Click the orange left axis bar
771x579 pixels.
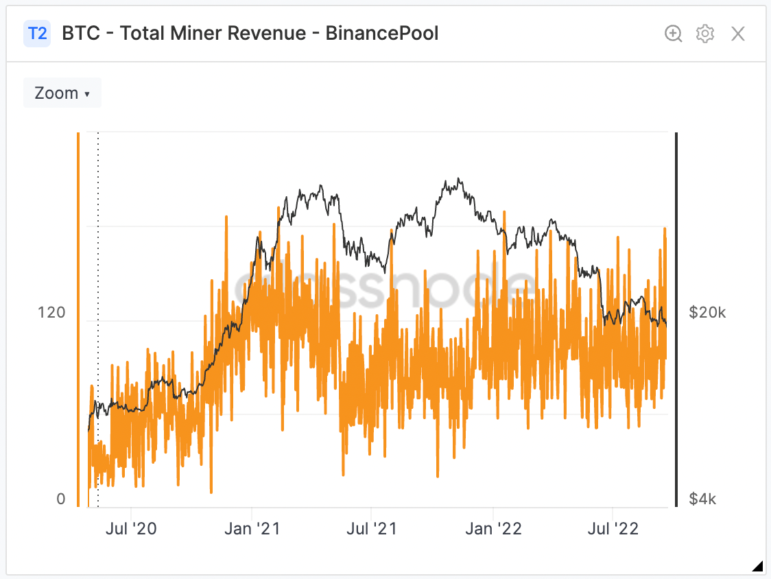[78, 320]
